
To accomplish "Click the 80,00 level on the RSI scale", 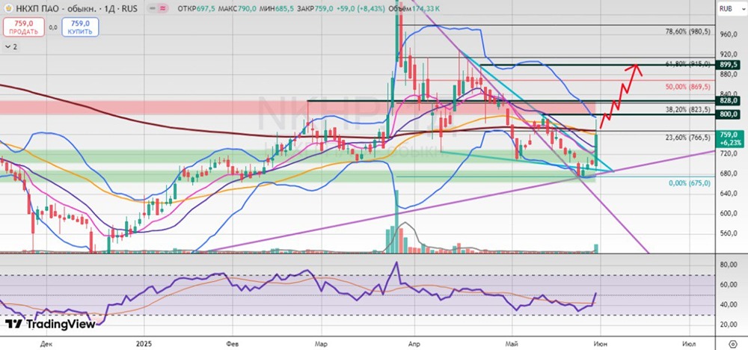I will pyautogui.click(x=730, y=265).
